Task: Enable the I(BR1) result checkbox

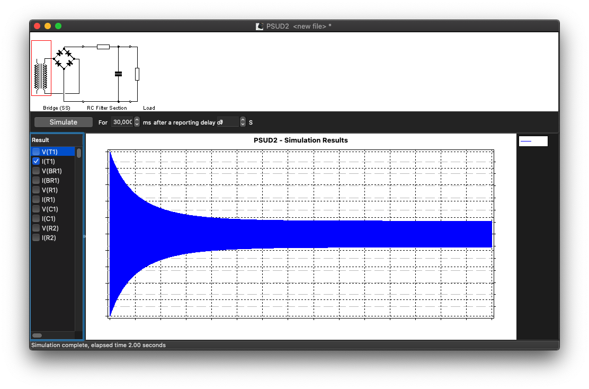Action: point(36,180)
